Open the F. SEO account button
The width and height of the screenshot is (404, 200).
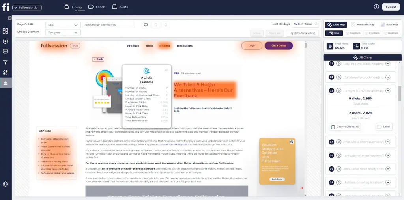pos(391,7)
